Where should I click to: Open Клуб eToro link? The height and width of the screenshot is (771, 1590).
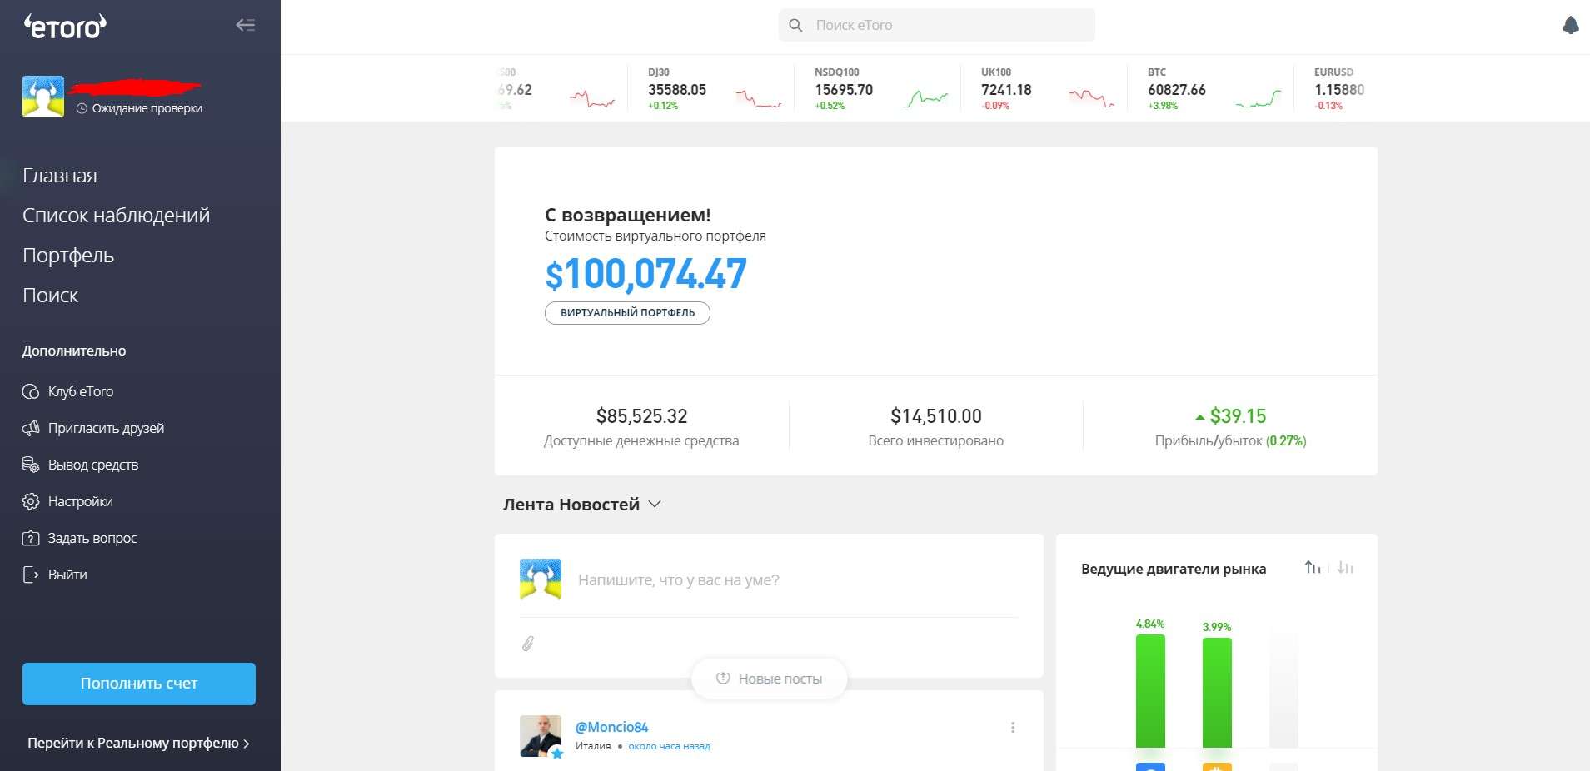pos(81,391)
